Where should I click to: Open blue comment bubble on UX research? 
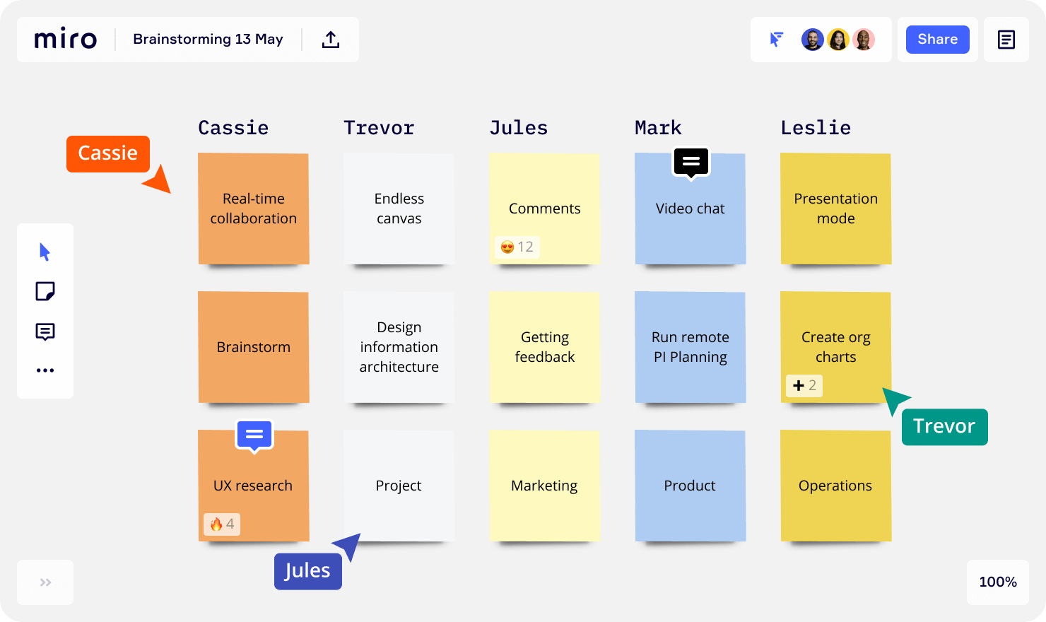click(x=254, y=435)
